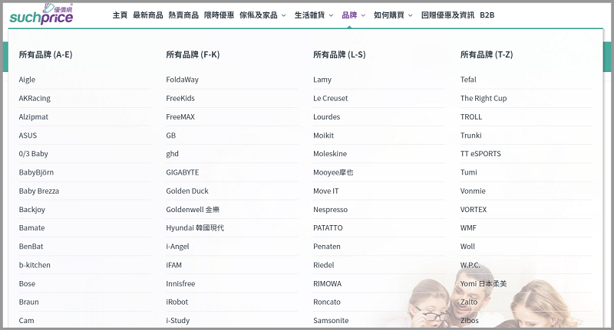
Task: Open the AKRacing brand link
Action: point(35,99)
